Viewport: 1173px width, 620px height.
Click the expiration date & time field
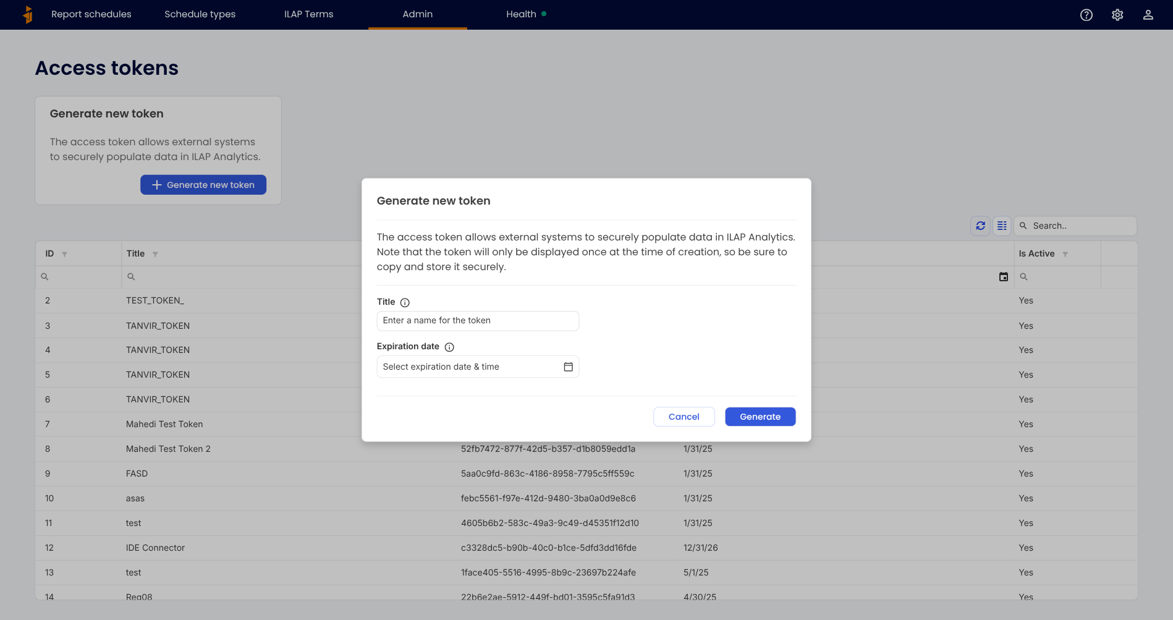(x=478, y=367)
